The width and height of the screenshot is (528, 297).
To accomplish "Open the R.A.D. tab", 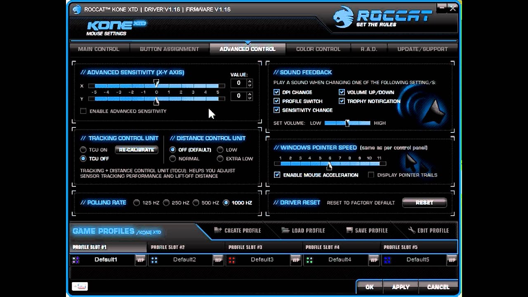I will (x=369, y=49).
